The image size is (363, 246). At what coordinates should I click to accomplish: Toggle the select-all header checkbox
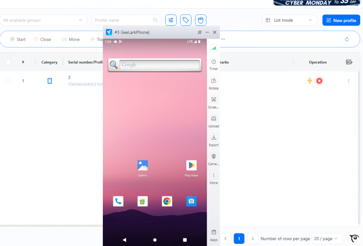8,62
